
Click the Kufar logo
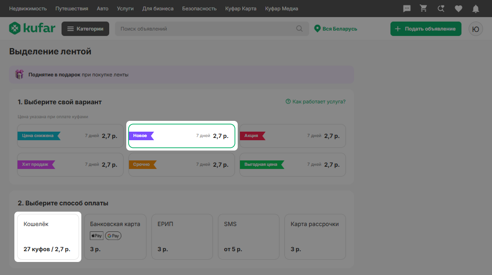(32, 28)
